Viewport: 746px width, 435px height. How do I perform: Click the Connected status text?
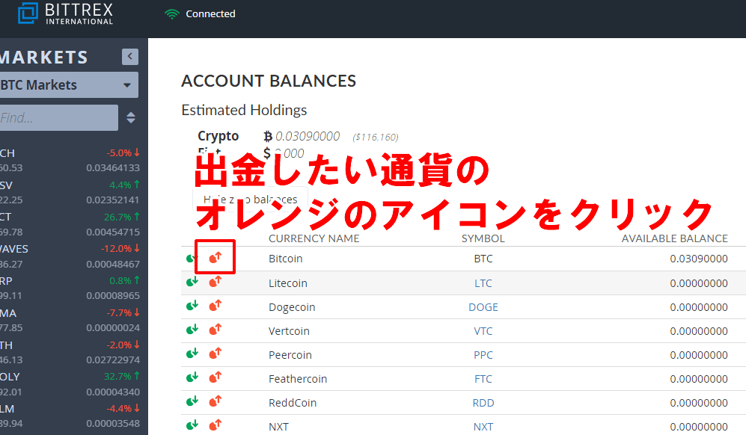(x=210, y=13)
